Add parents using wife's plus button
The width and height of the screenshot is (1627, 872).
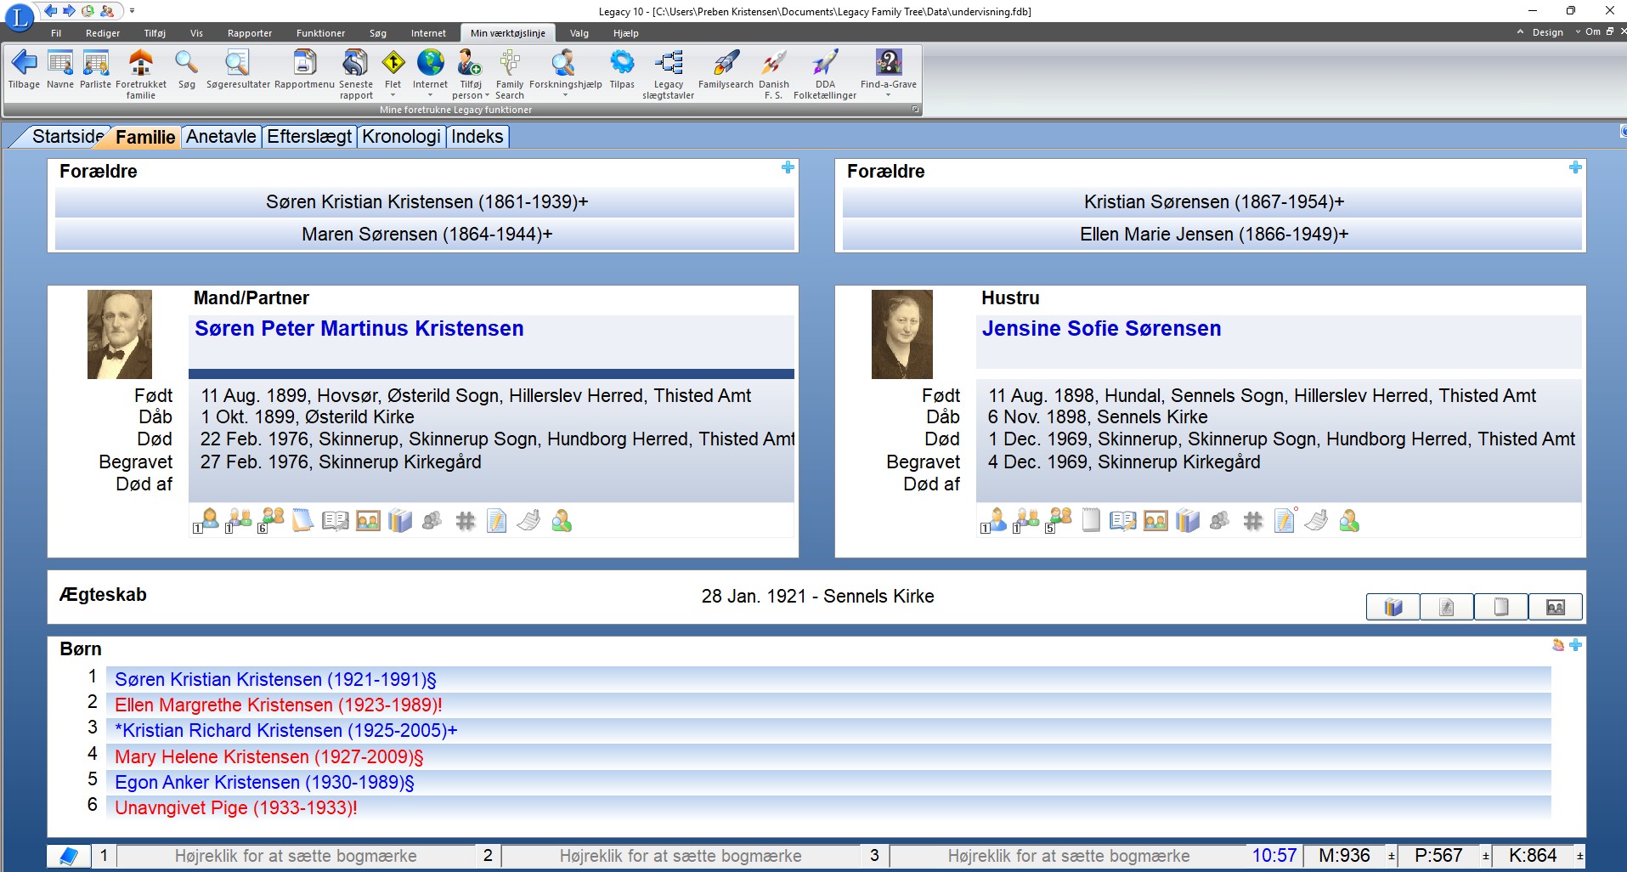pos(1574,167)
